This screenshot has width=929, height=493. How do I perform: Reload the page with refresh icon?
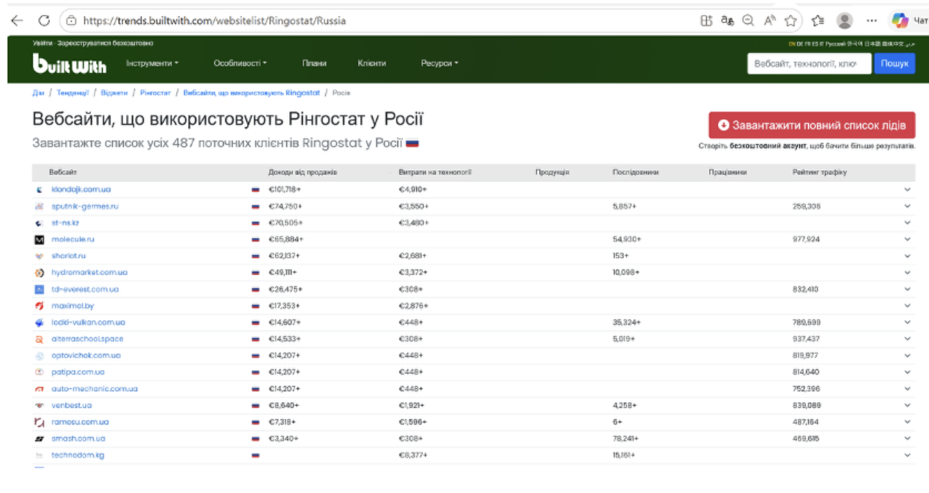point(44,21)
